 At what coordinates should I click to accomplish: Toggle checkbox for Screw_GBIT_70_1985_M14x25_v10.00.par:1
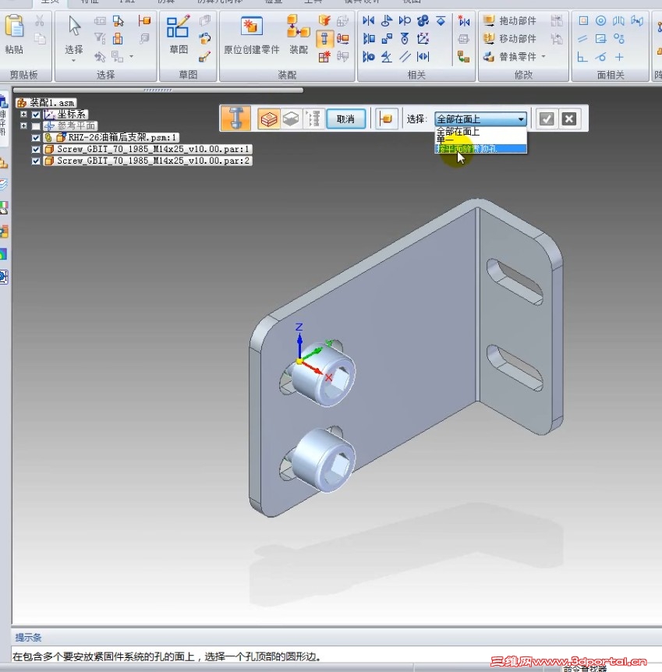point(36,149)
